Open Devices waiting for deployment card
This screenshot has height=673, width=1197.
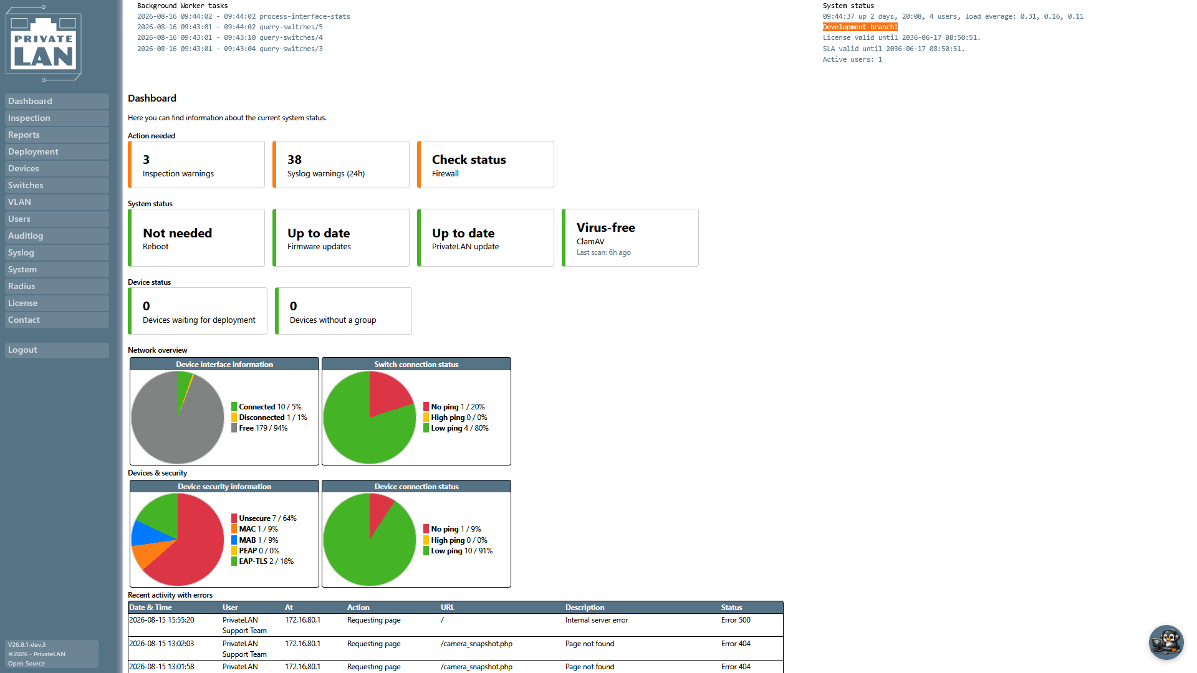click(198, 311)
